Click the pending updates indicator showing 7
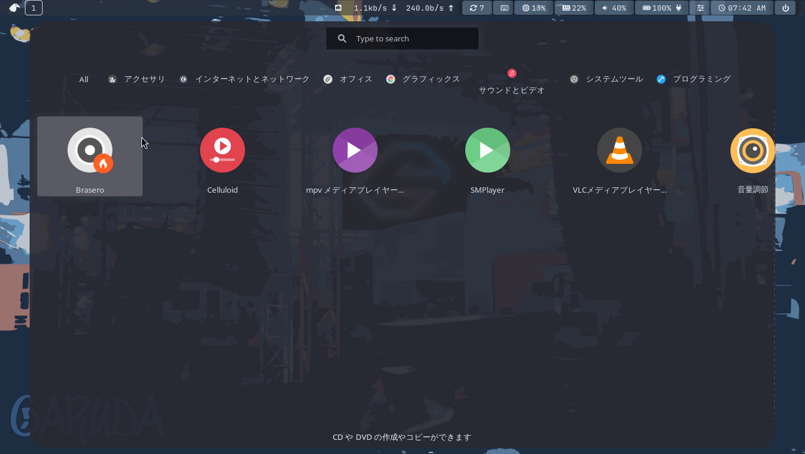The image size is (805, 454). pos(477,8)
